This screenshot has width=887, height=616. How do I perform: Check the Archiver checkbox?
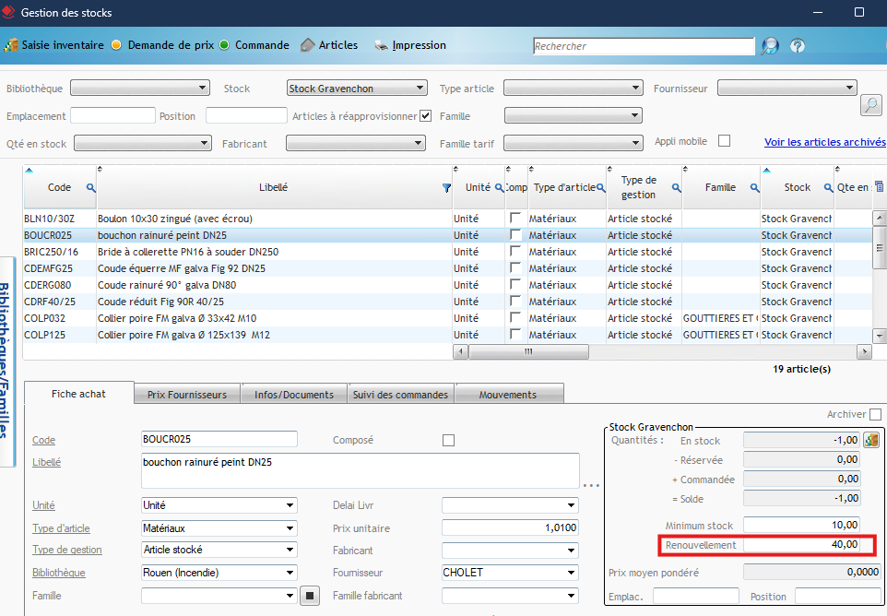(x=875, y=415)
